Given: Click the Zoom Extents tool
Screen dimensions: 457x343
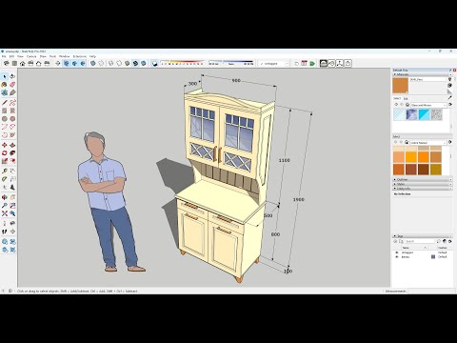Looking at the screenshot, I should coord(5,213).
